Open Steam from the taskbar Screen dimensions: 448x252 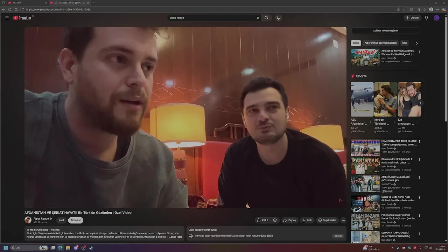pyautogui.click(x=91, y=248)
